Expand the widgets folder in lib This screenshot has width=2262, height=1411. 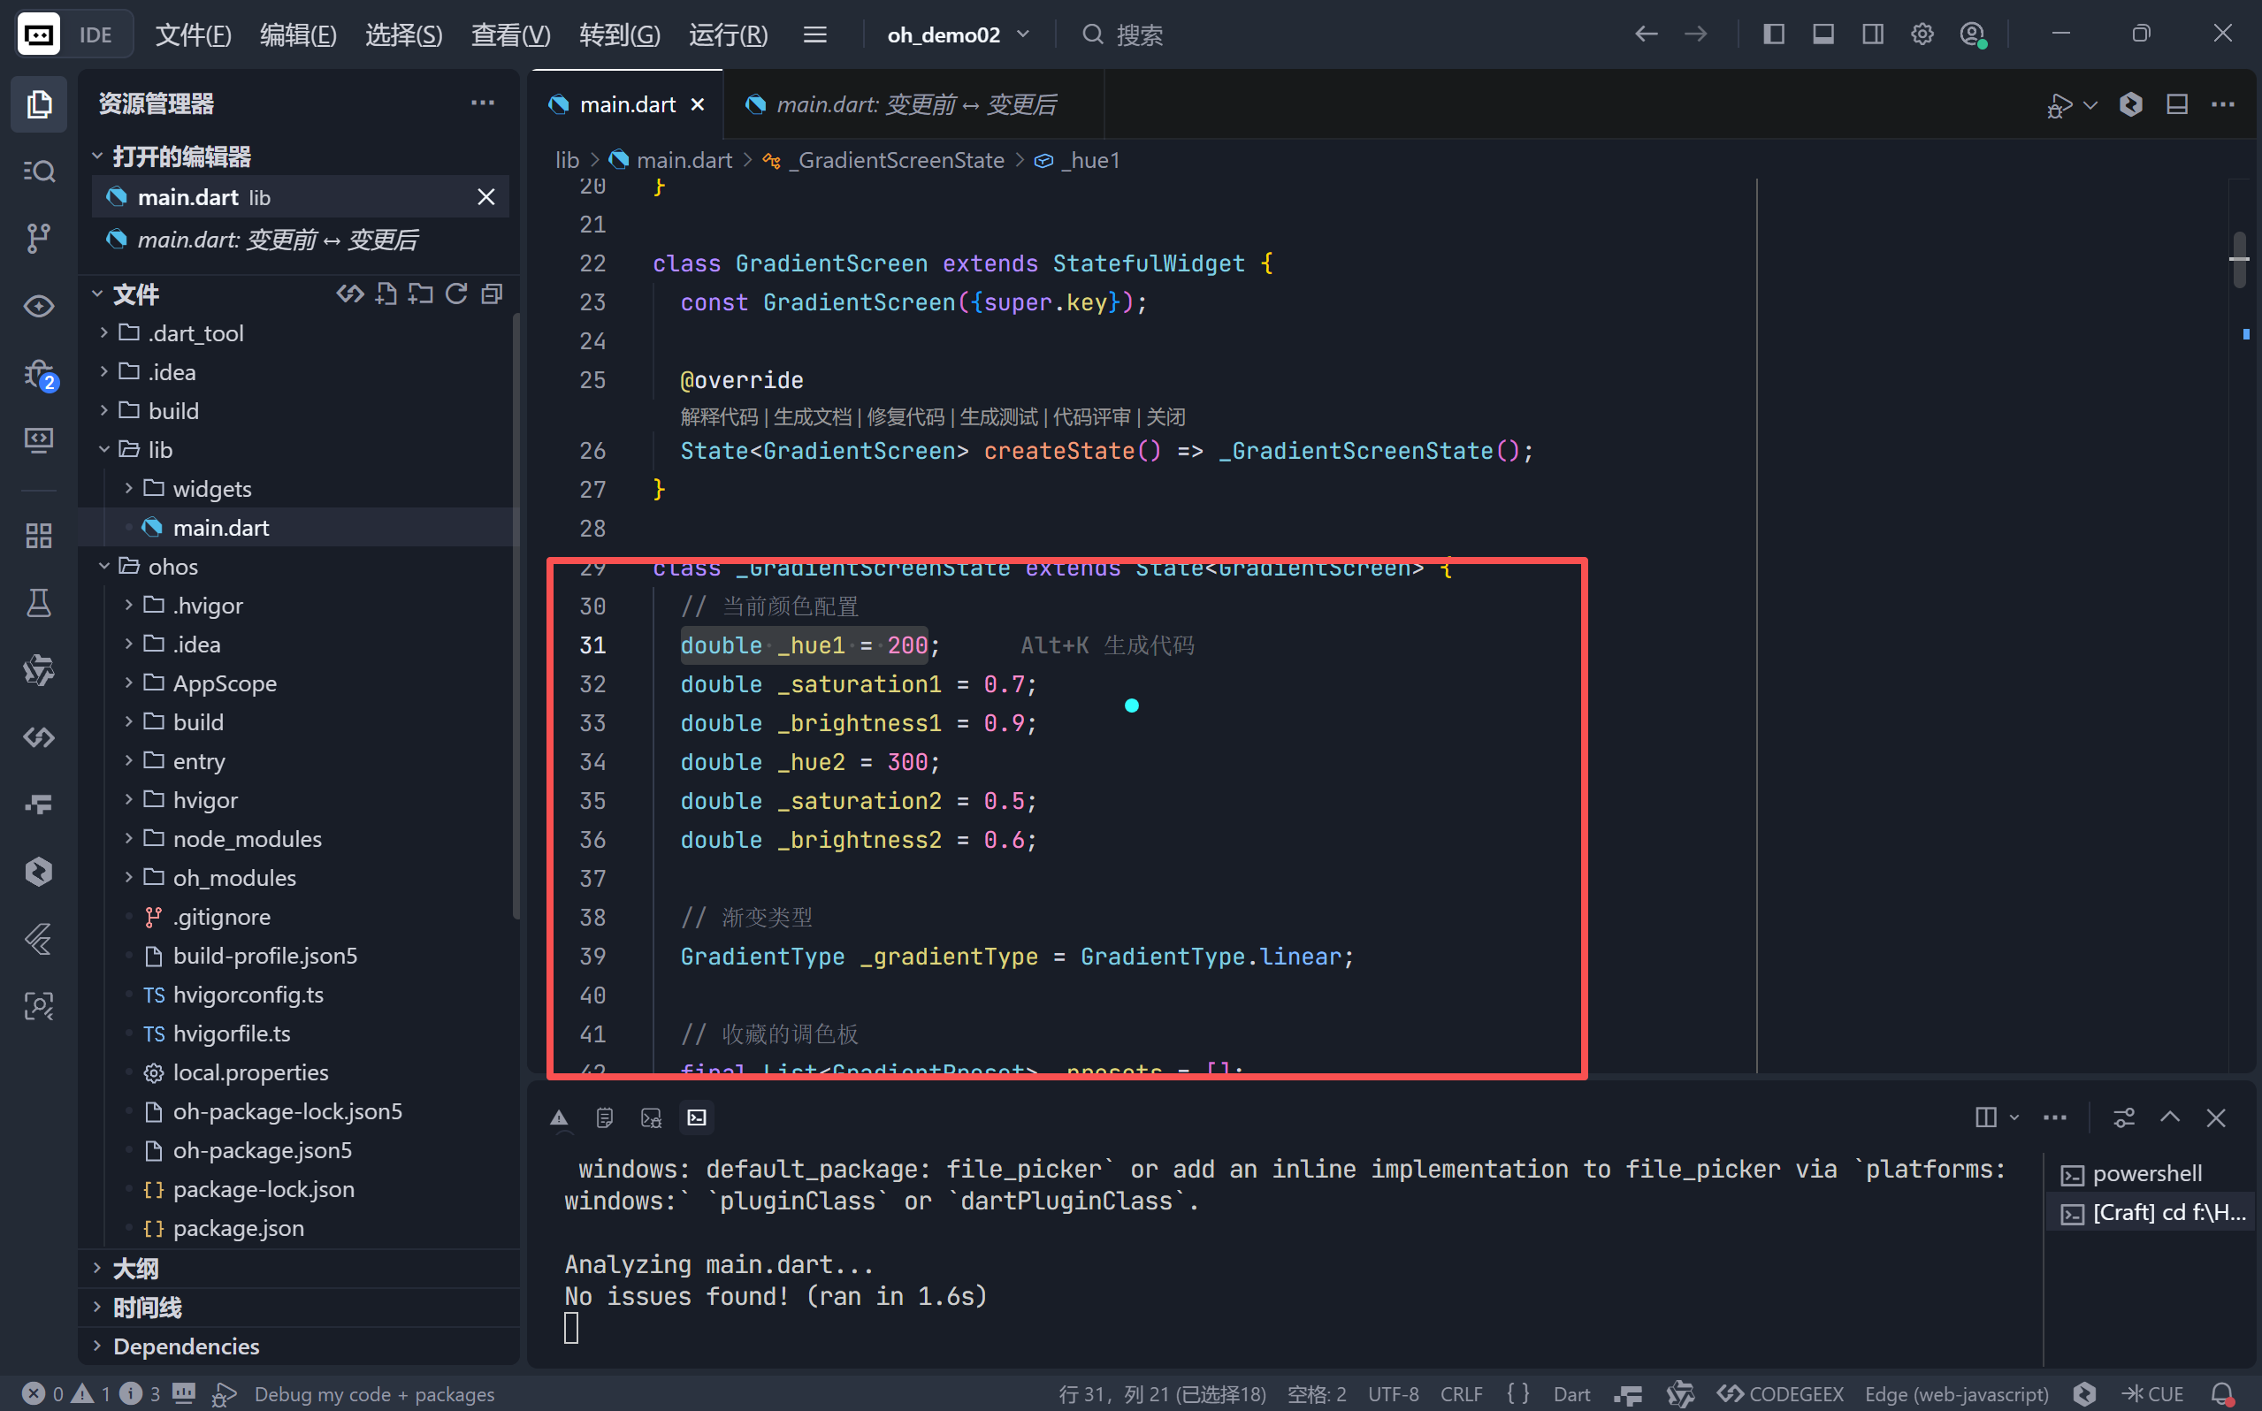pyautogui.click(x=212, y=489)
